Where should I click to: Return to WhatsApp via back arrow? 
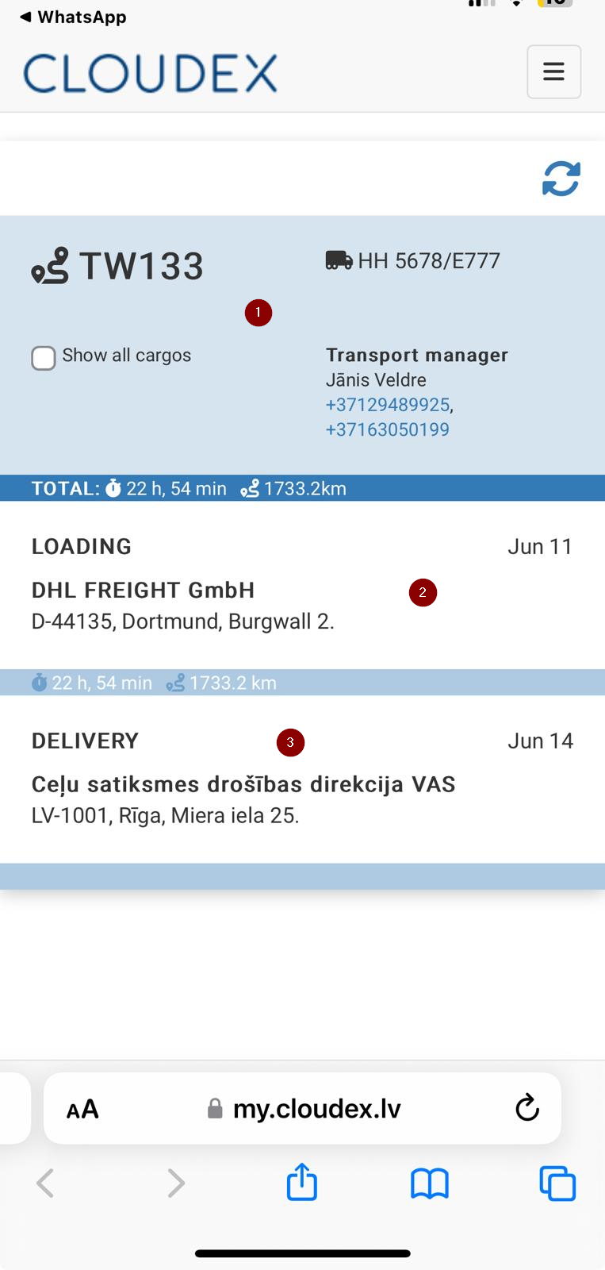point(73,17)
